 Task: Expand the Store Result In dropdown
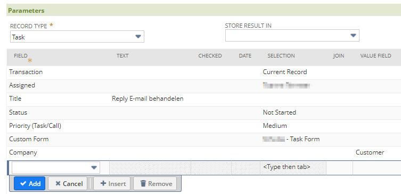(x=353, y=36)
